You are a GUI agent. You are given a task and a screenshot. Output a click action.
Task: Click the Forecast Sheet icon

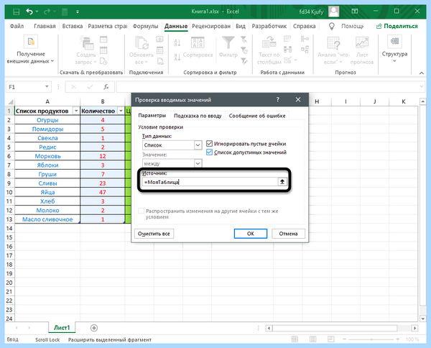[x=362, y=42]
